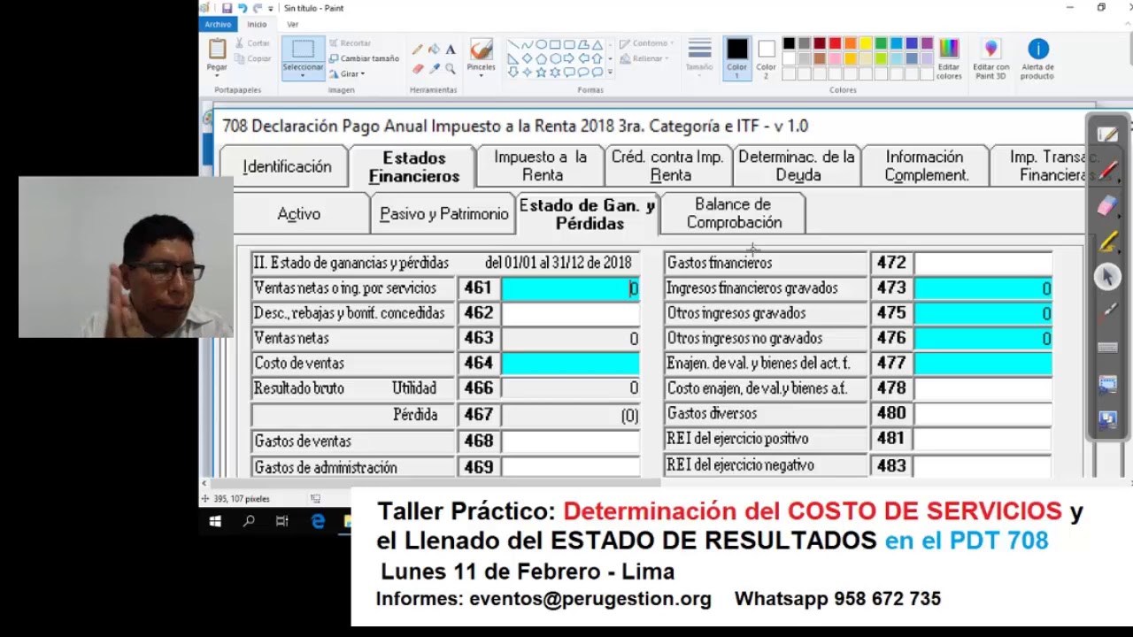Click the Undo arrow in title bar
1133x637 pixels.
[x=242, y=8]
